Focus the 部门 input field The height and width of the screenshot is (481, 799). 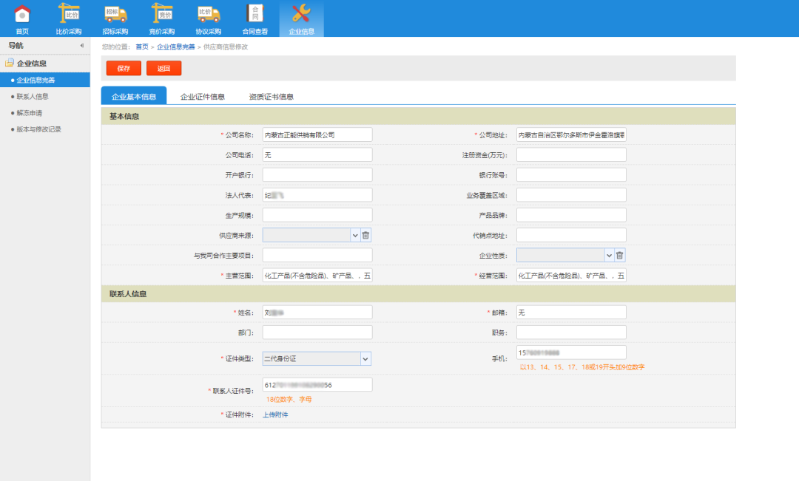317,332
